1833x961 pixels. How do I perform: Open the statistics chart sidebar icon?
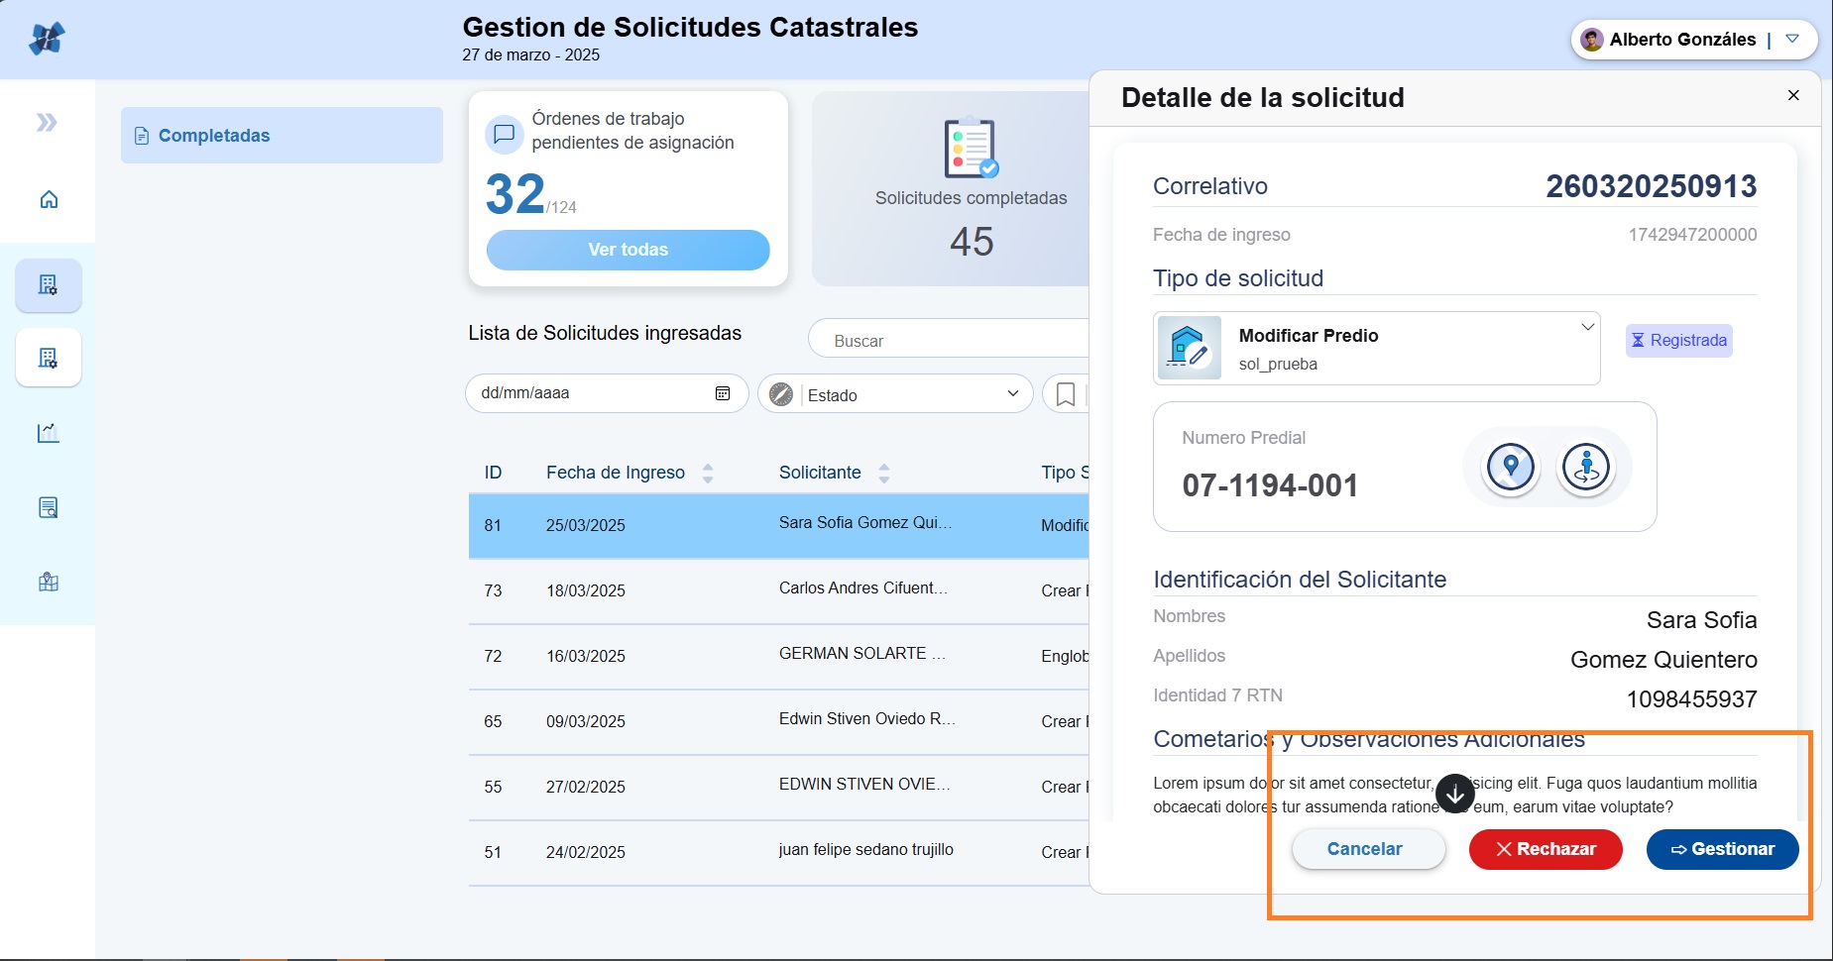49,433
